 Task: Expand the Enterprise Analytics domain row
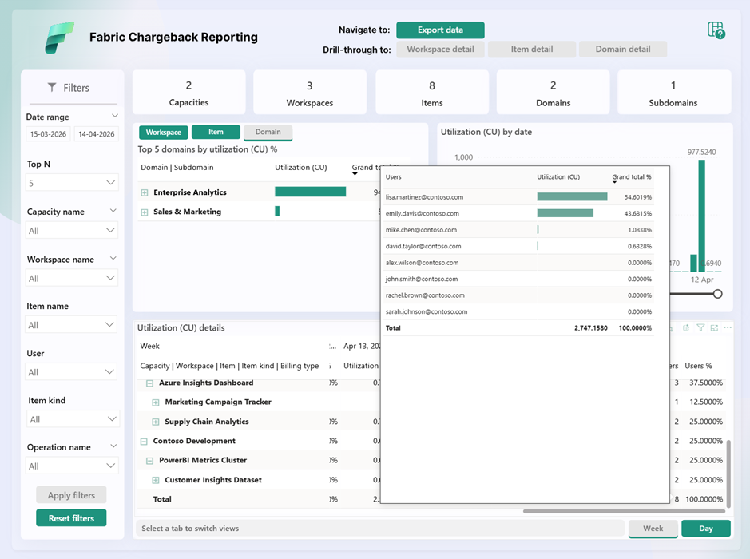145,192
